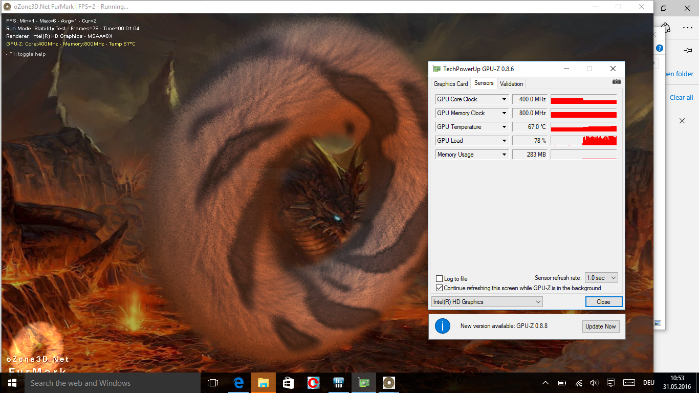Click the FurMark title bar app icon
699x393 pixels.
[x=7, y=7]
